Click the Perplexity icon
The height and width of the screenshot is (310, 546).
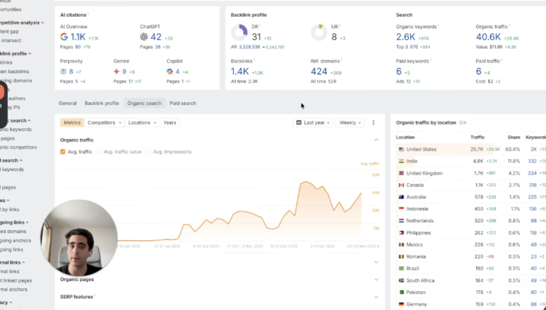coord(63,71)
